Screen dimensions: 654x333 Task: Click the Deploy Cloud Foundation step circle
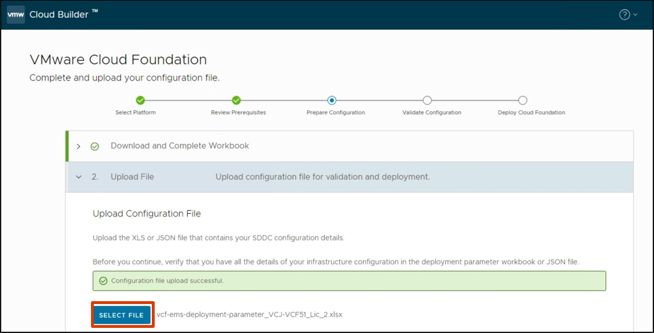(523, 101)
